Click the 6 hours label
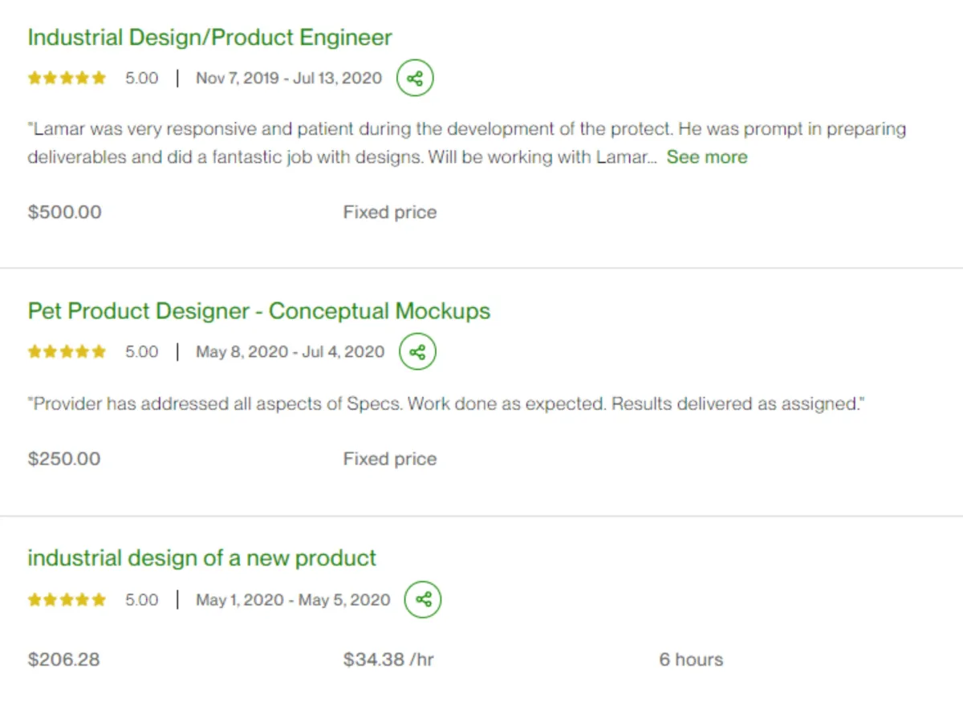The image size is (963, 709). 691,659
